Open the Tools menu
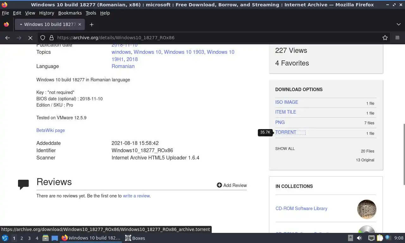 click(x=91, y=13)
